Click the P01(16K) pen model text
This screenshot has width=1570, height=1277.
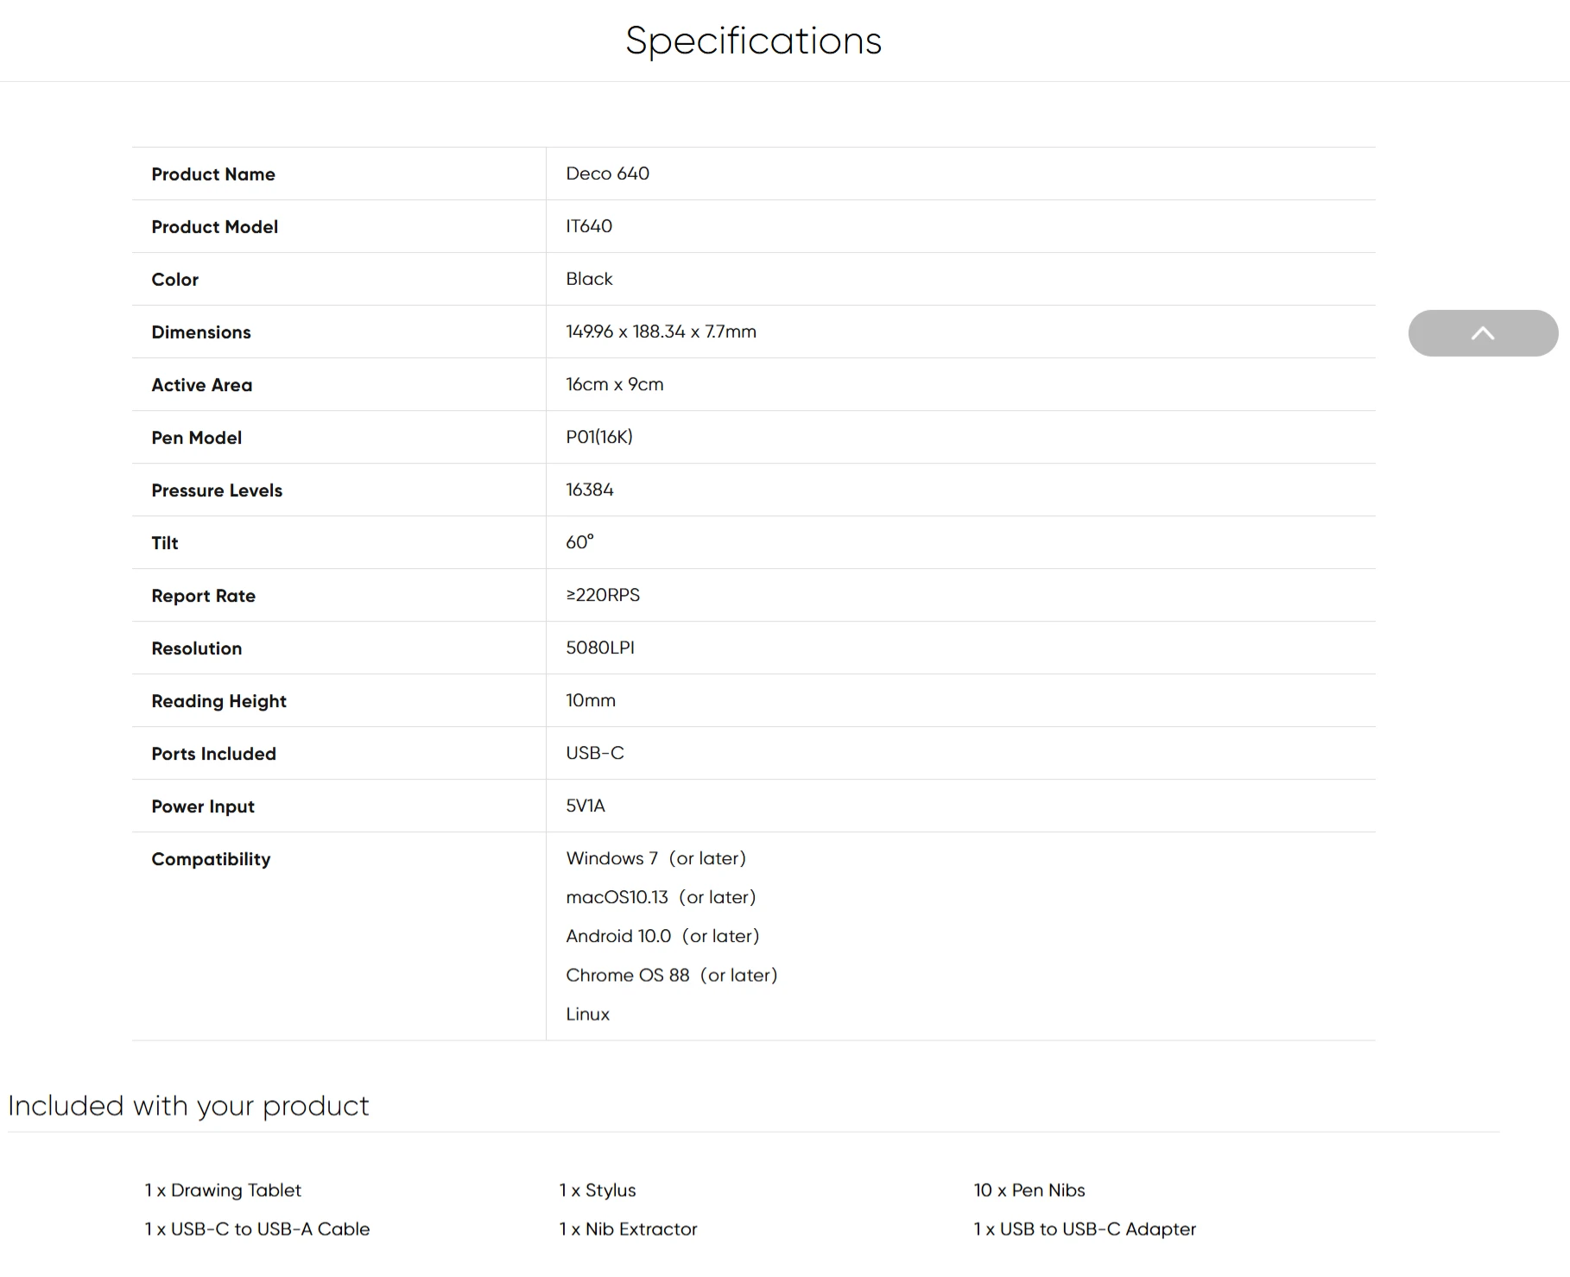599,437
